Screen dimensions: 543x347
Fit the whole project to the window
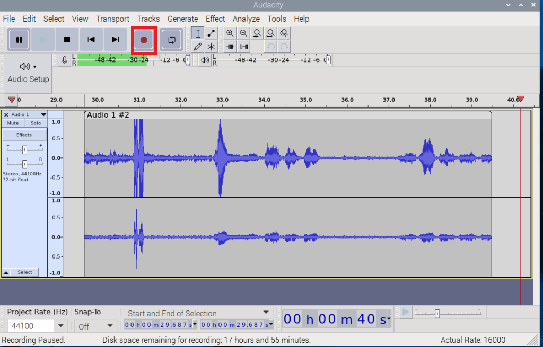coord(270,33)
